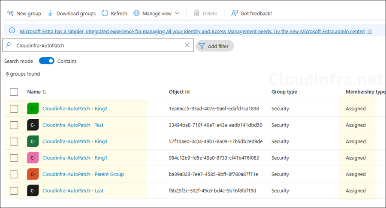Screen dimensions: 386x208
Task: Click the Manage view gear icon
Action: click(136, 13)
